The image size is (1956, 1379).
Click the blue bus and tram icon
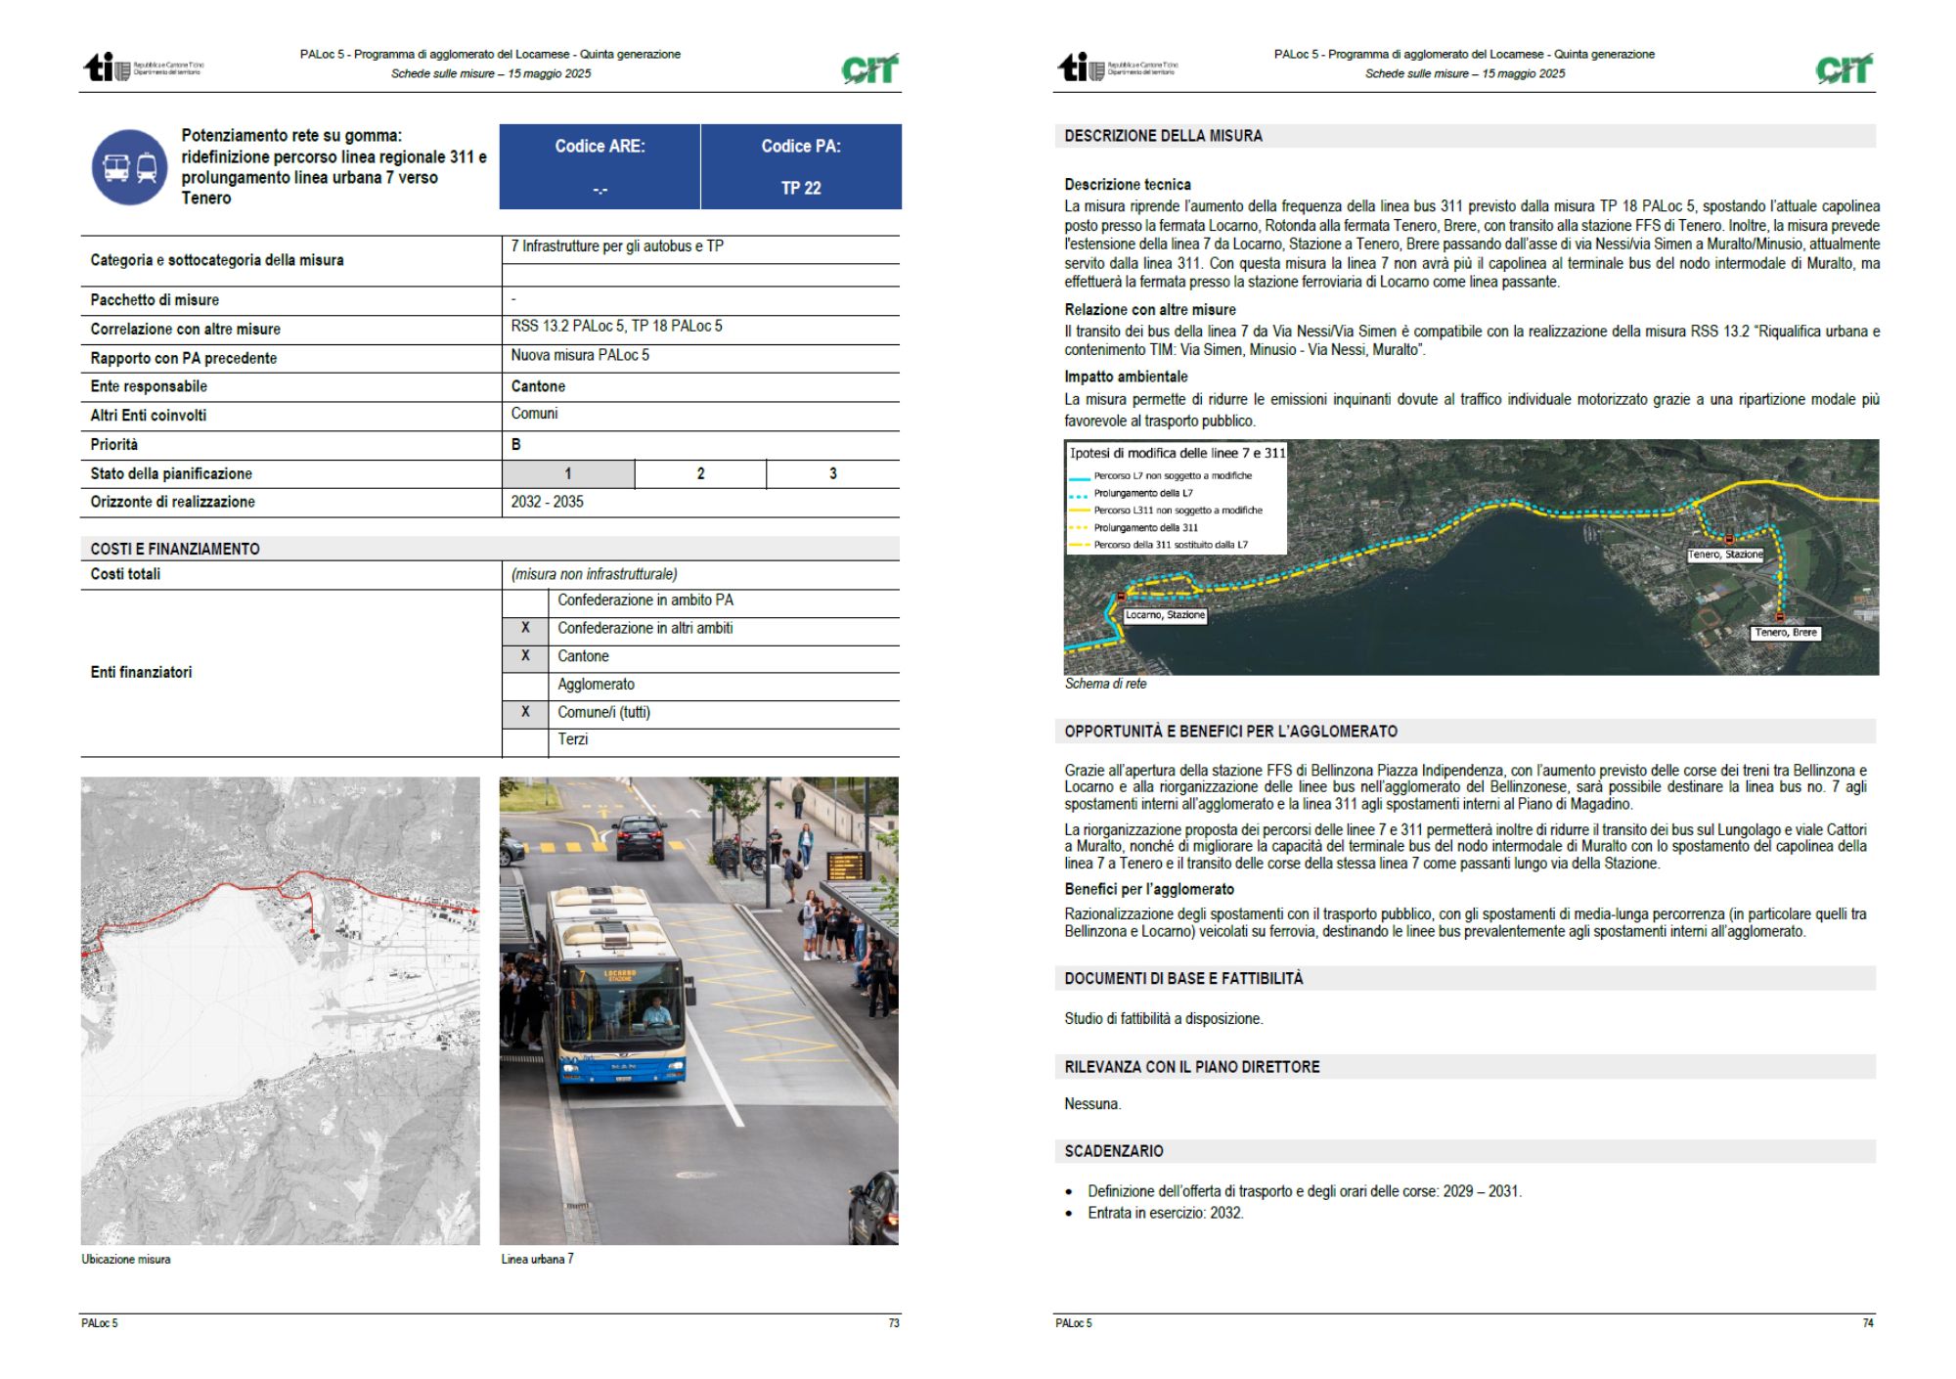coord(130,167)
